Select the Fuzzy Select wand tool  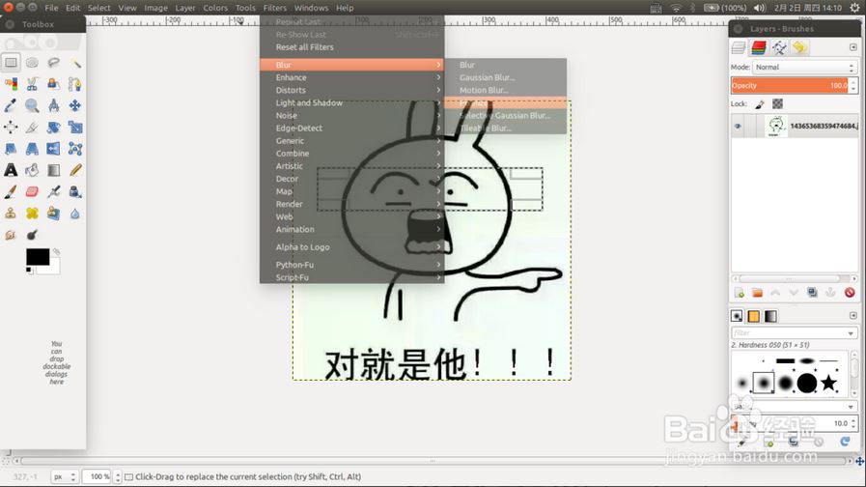pos(75,63)
